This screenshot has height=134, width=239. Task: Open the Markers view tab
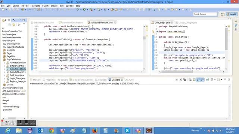tap(35, 80)
